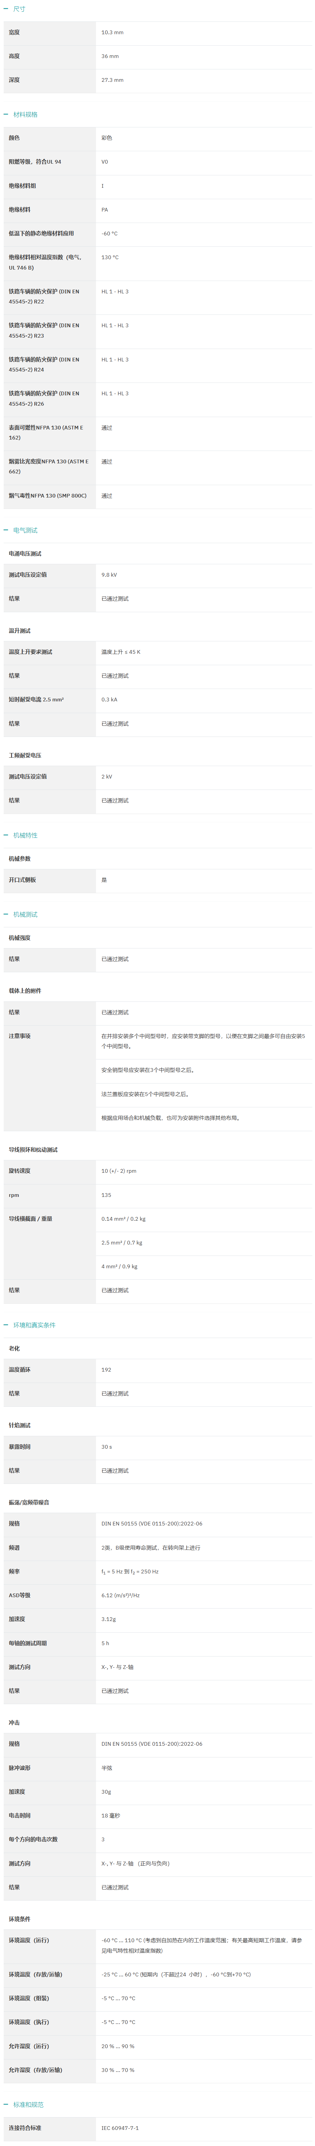
Task: Click the 2.5 mm² / 0.7 kg value
Action: coord(122,1242)
